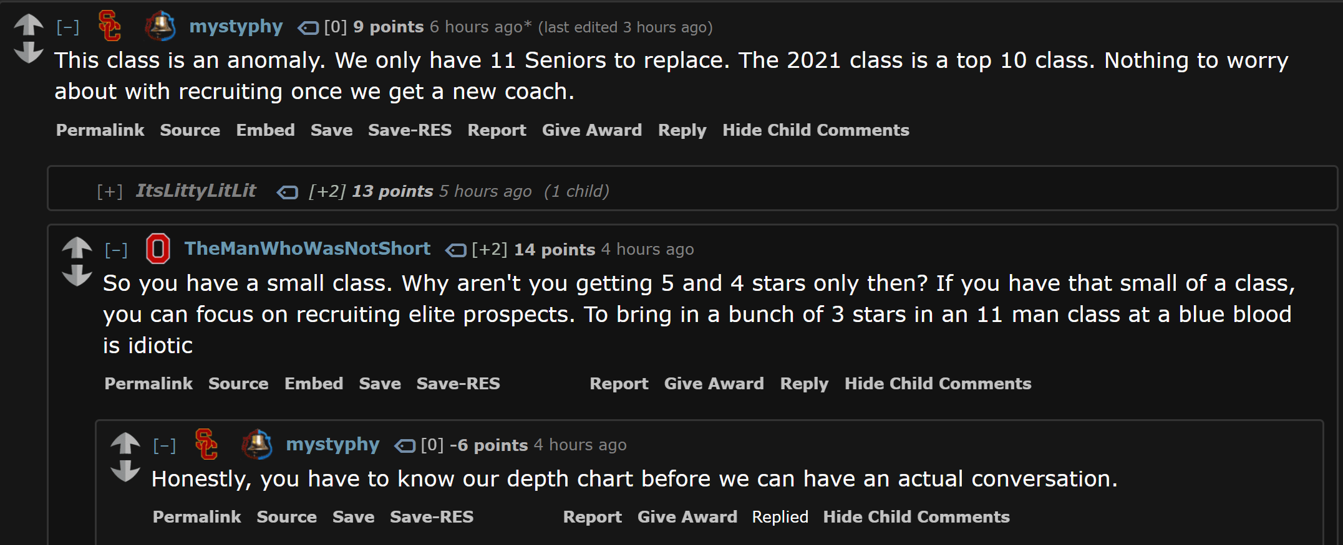The image size is (1343, 545).
Task: Collapse mystyphy's depth chart reply
Action: click(x=165, y=445)
